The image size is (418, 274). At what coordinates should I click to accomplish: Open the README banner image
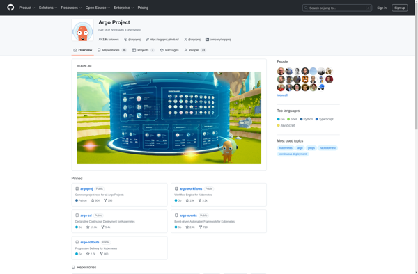[x=169, y=118]
